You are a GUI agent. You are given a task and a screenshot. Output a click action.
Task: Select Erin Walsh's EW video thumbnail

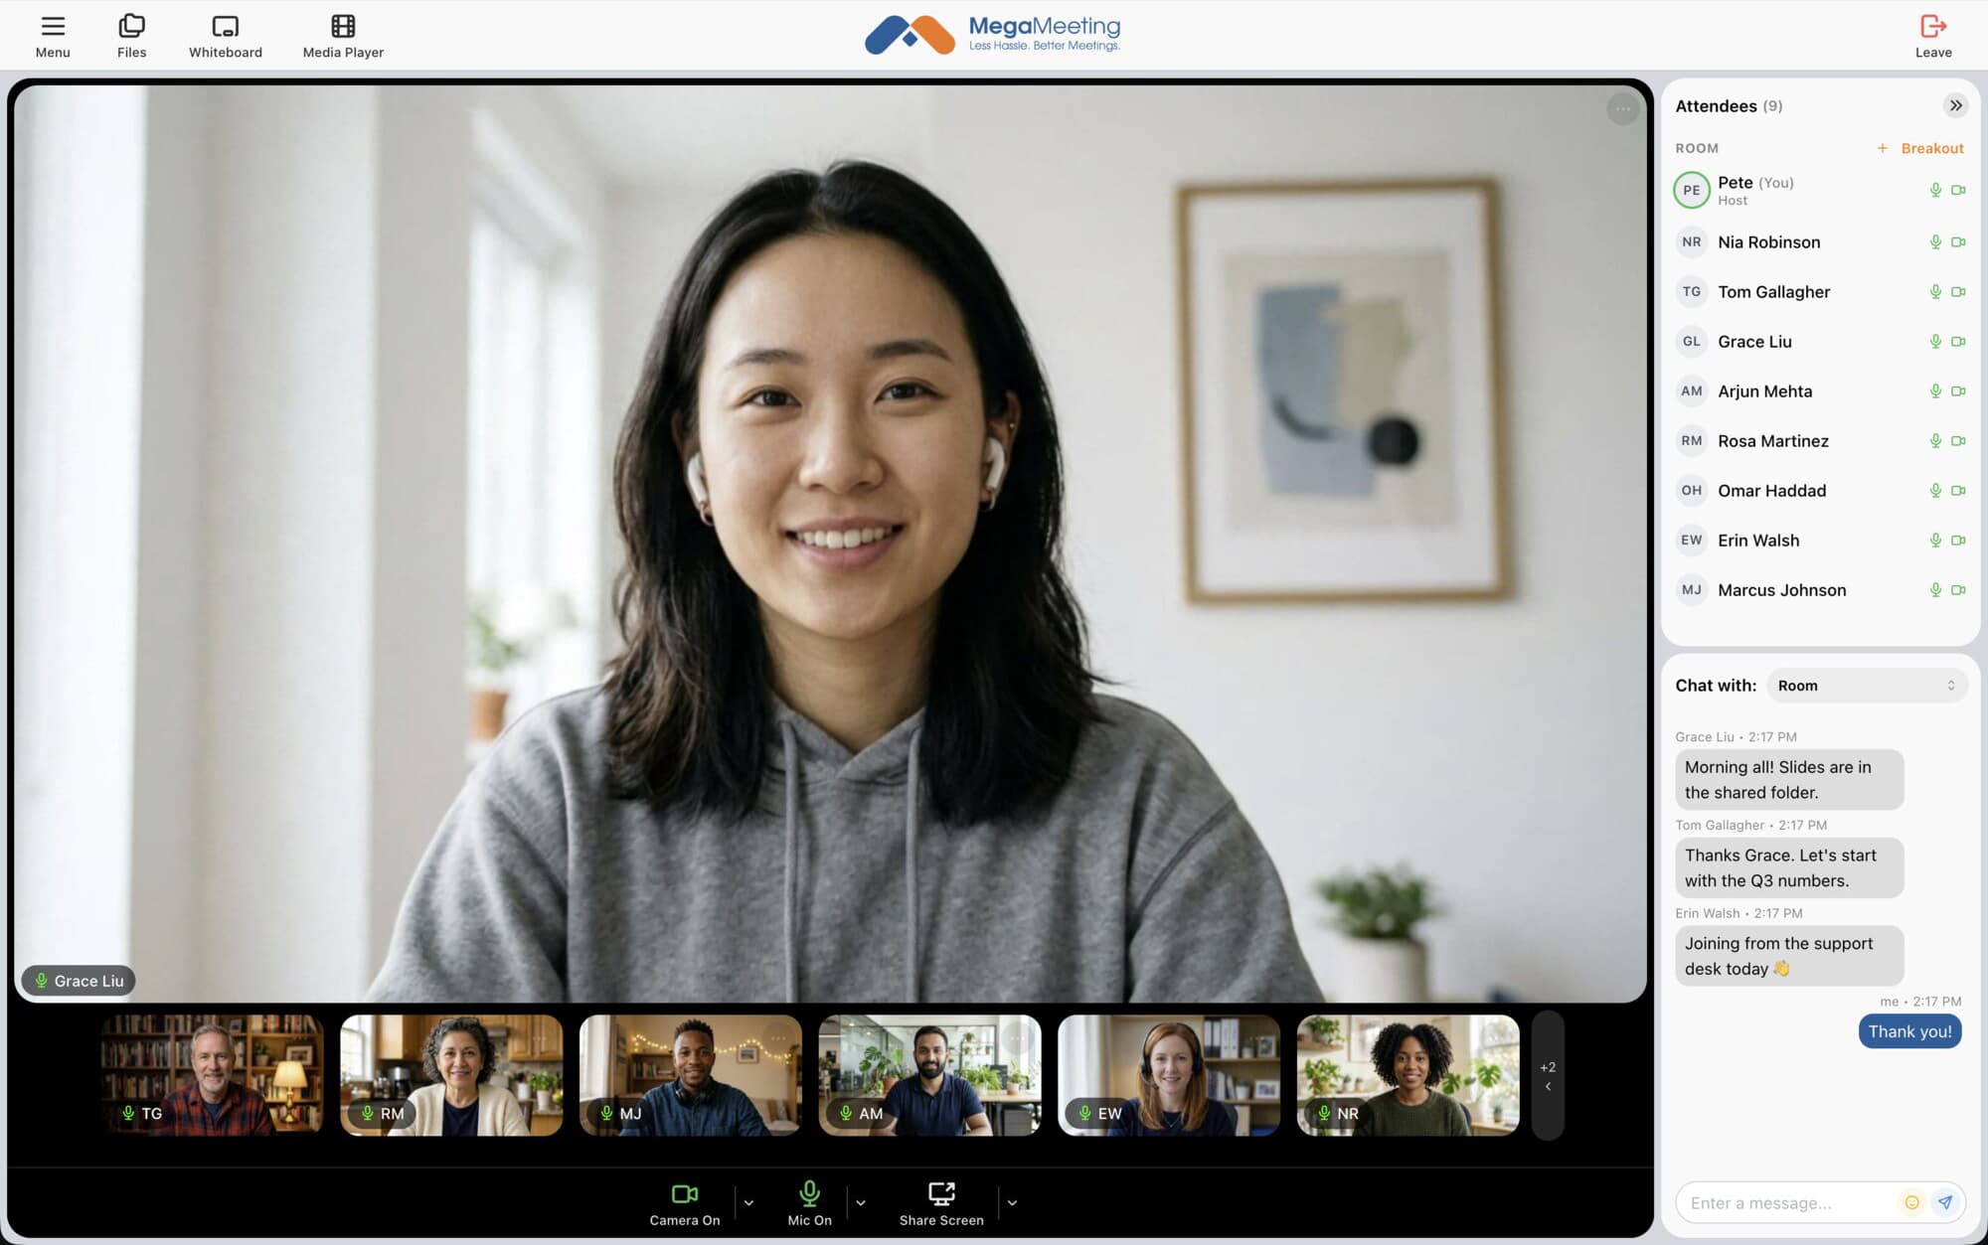pos(1169,1075)
